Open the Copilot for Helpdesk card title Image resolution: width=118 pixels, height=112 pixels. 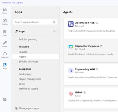pyautogui.click(x=87, y=46)
